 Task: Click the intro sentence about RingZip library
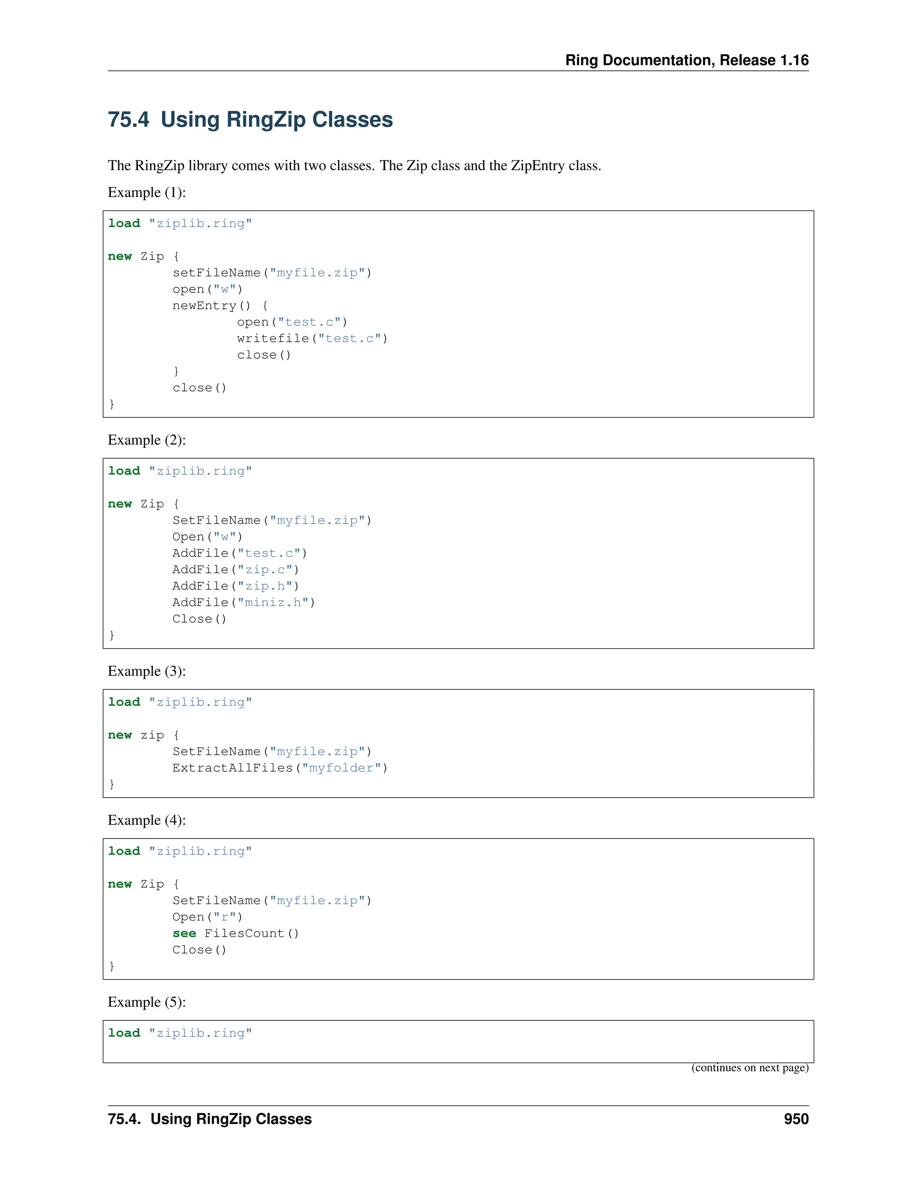coord(354,166)
